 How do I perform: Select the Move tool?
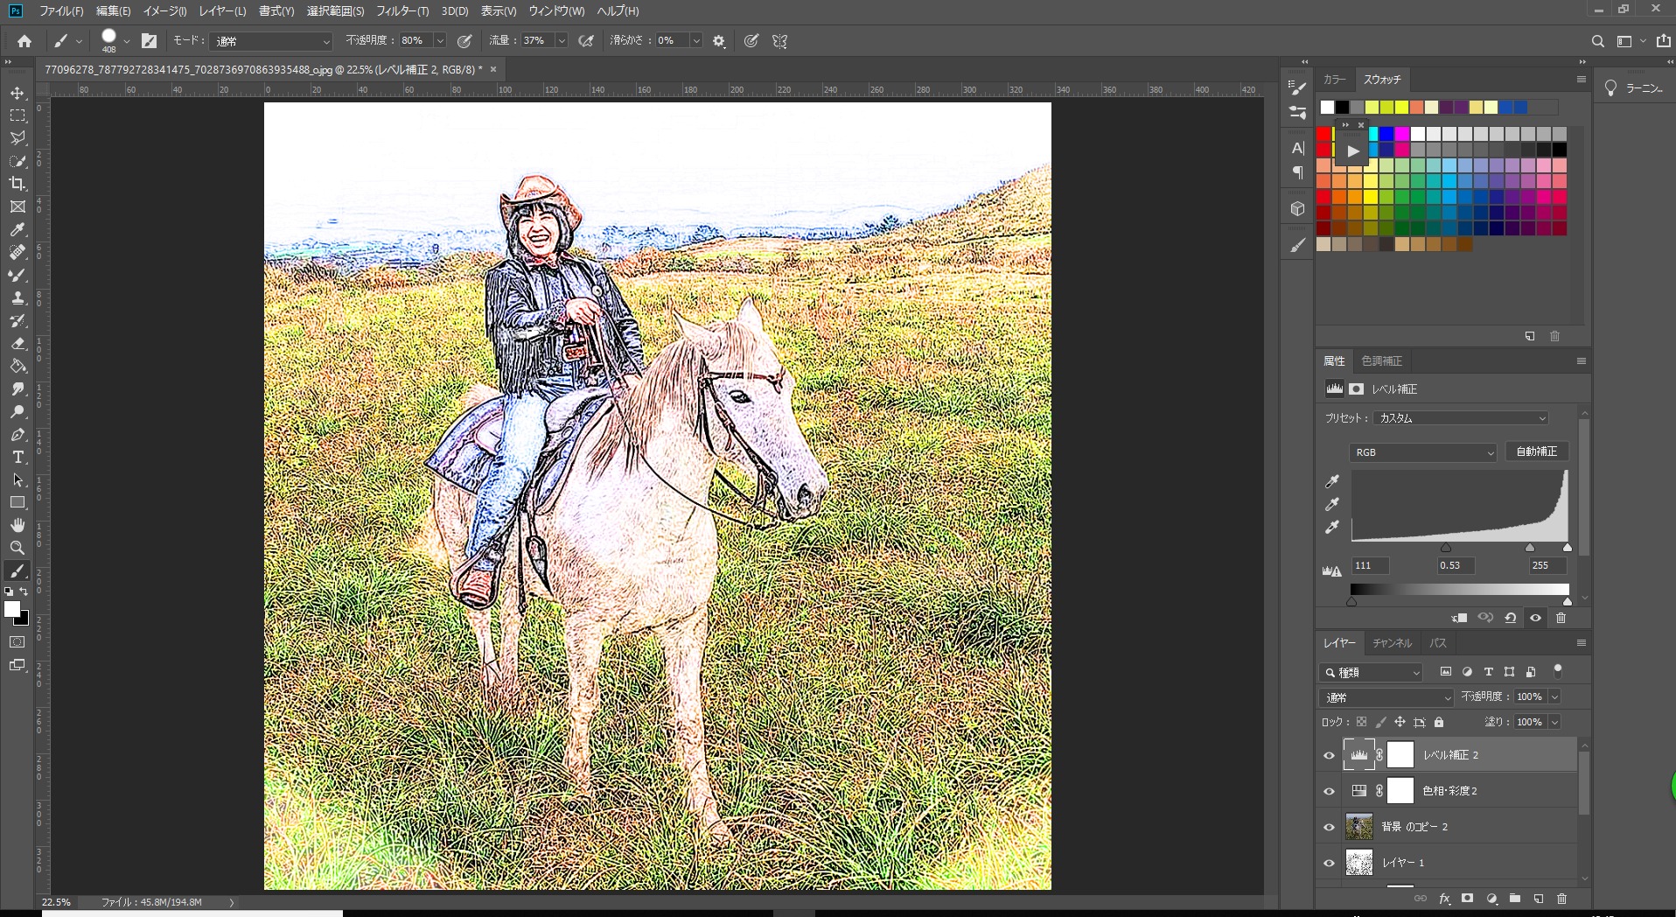coord(17,93)
